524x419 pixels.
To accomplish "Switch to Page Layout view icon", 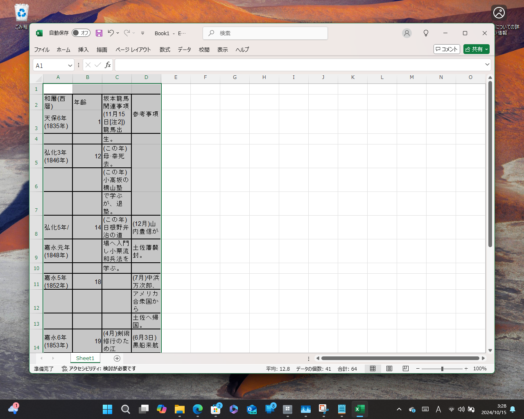I will click(x=389, y=368).
